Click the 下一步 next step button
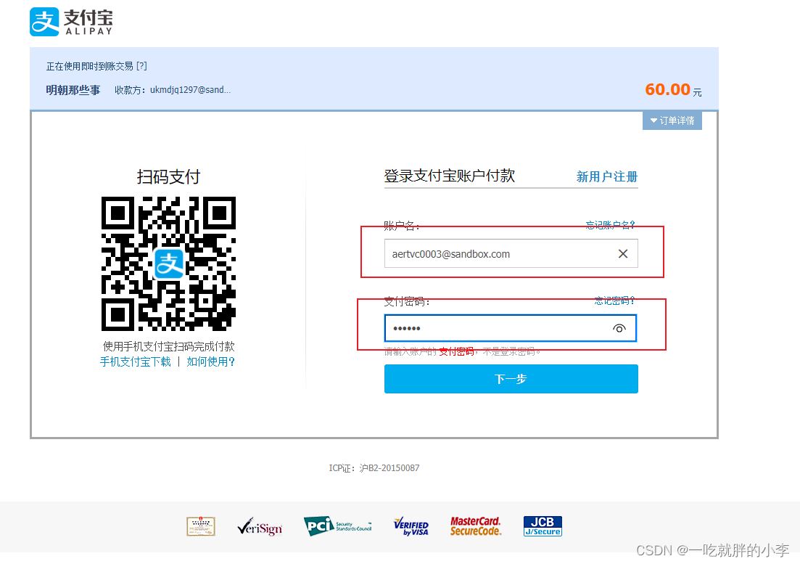The height and width of the screenshot is (564, 800). click(511, 379)
